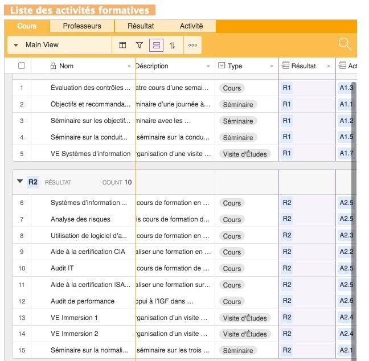Click Visite d'Études tag in row 13
Image resolution: width=369 pixels, height=361 pixels.
pos(245,318)
